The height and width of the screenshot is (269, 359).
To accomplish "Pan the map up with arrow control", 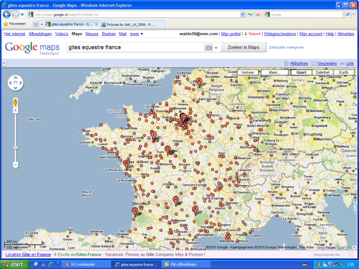I will pos(16,78).
